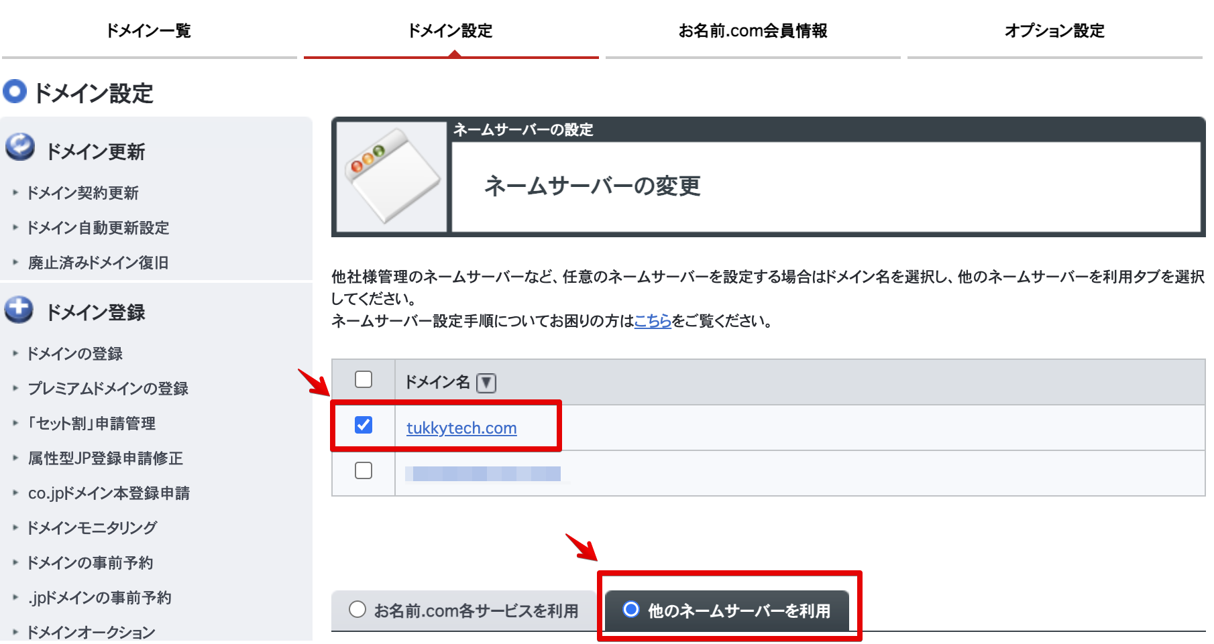1214x644 pixels.
Task: Open the tukkytech.com domain link
Action: 461,428
